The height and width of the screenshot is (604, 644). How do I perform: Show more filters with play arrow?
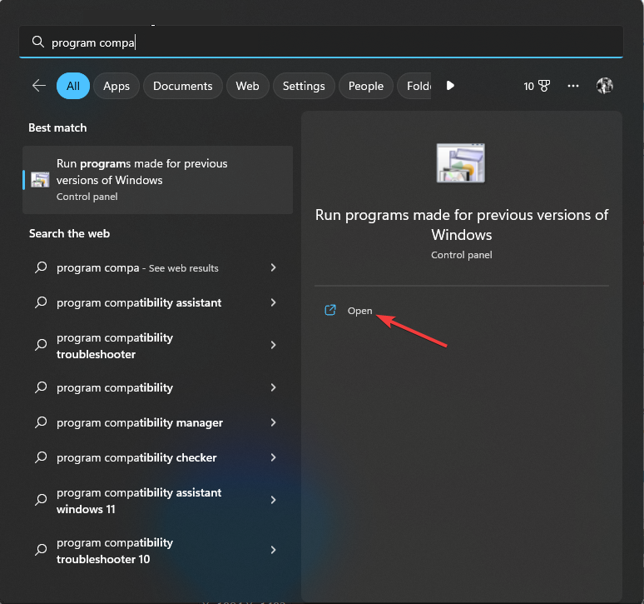[450, 86]
